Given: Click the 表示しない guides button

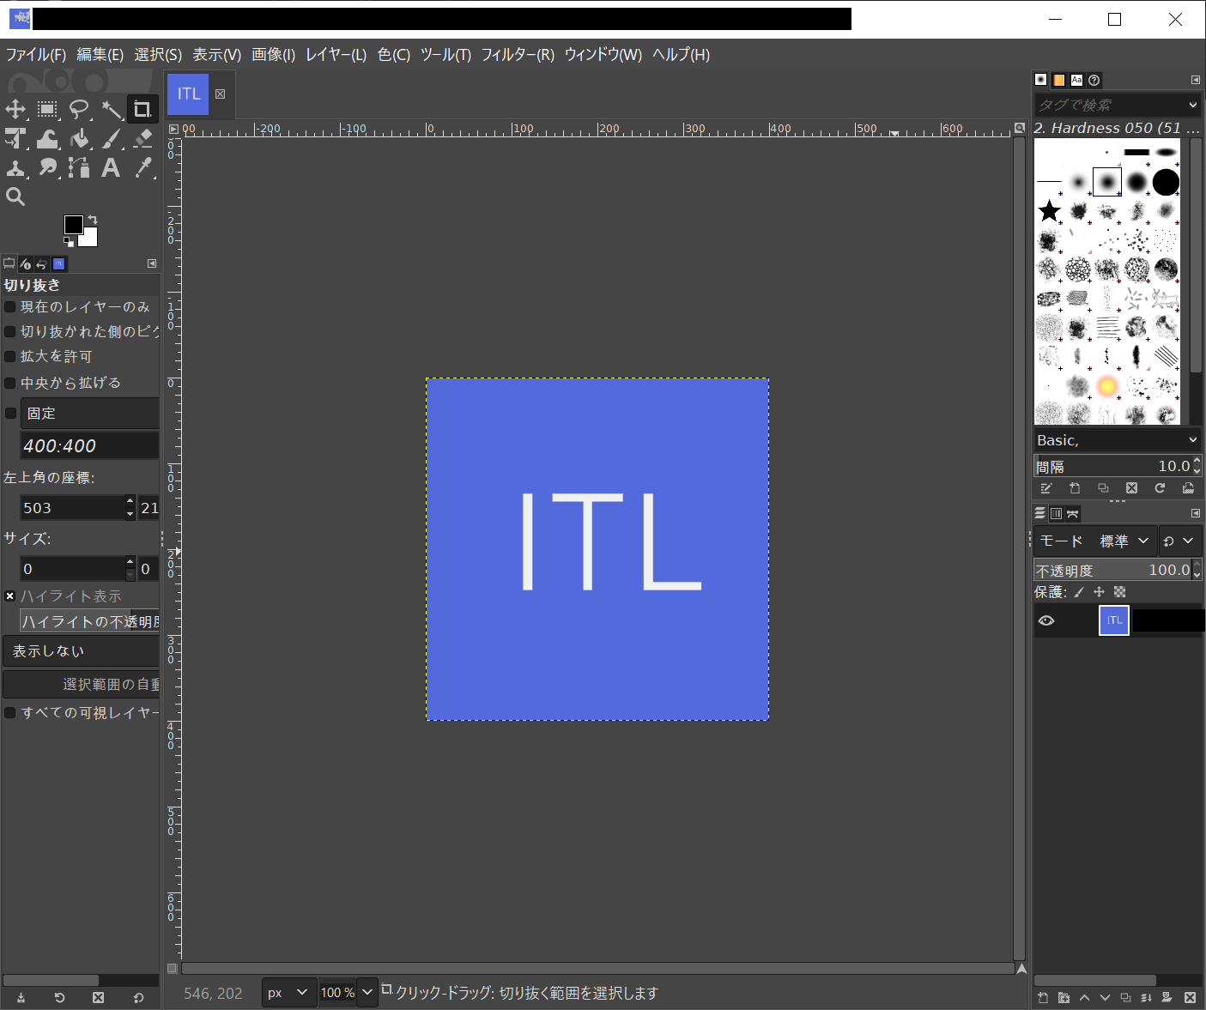Looking at the screenshot, I should click(82, 651).
